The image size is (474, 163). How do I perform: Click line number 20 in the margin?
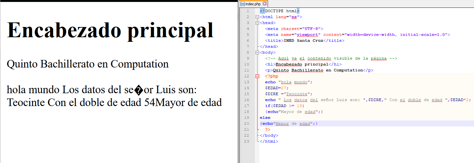point(247,123)
